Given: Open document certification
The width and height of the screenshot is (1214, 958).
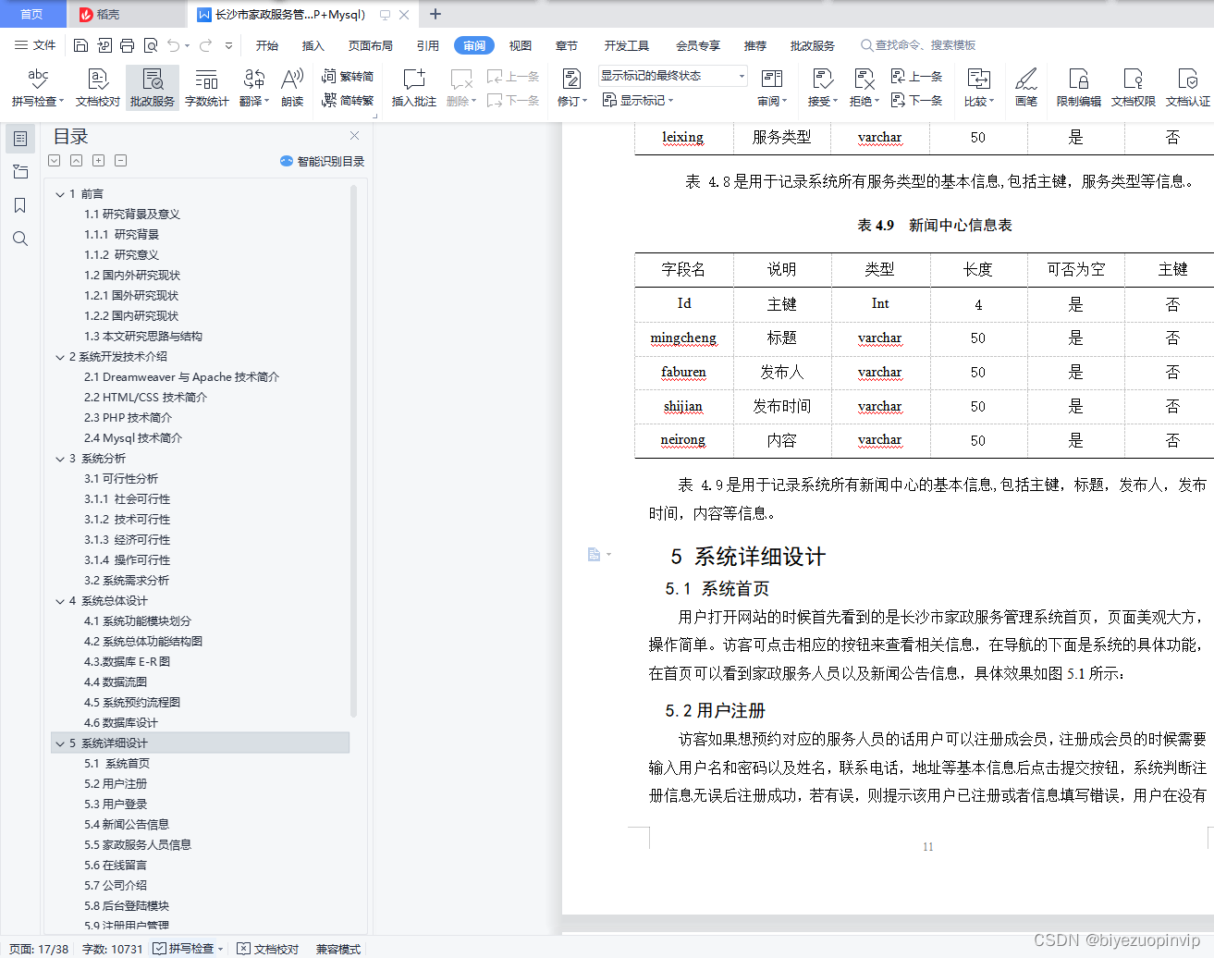Looking at the screenshot, I should (1187, 88).
